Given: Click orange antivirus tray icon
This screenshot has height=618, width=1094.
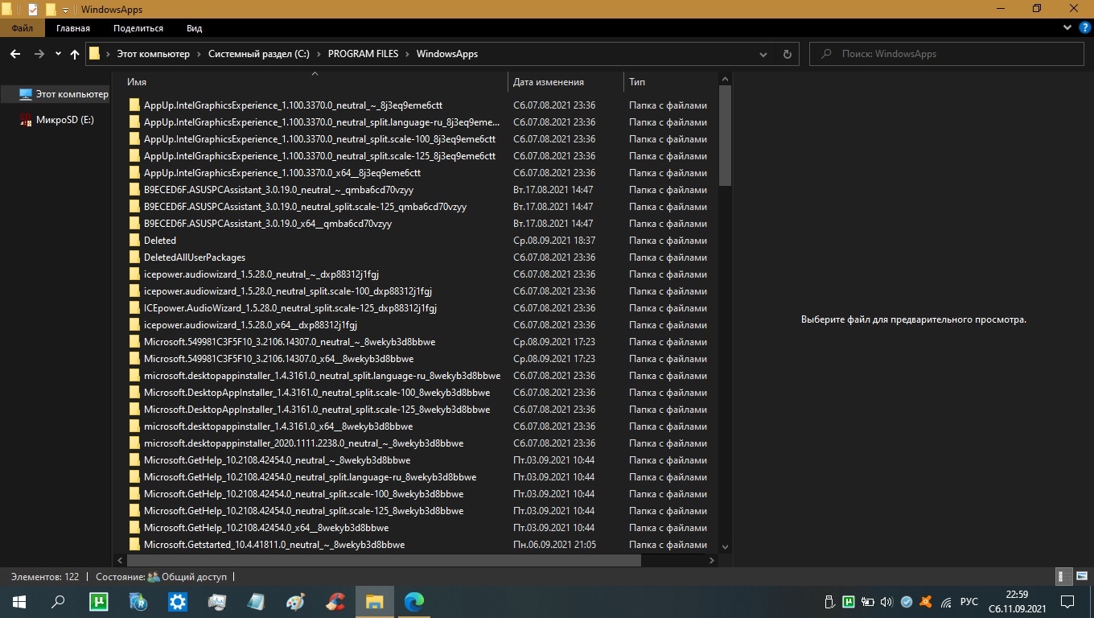Looking at the screenshot, I should click(926, 601).
